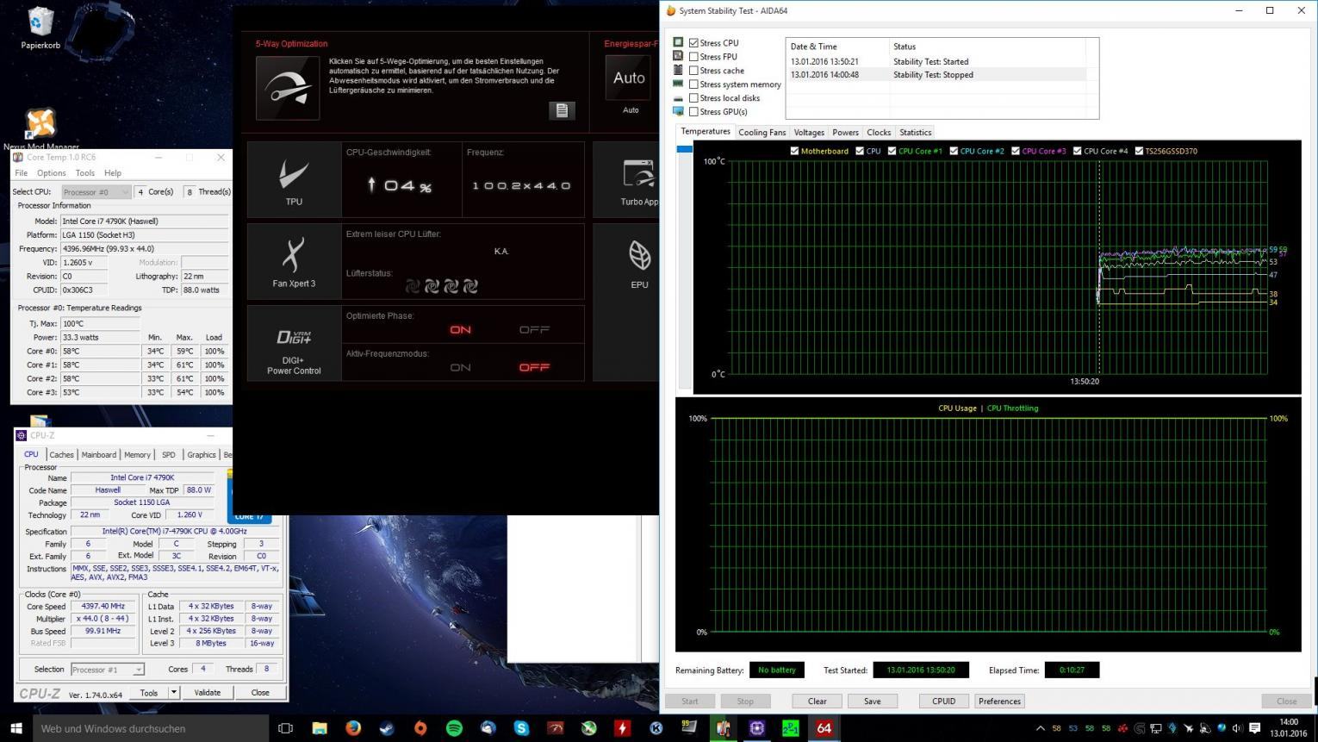This screenshot has width=1318, height=742.
Task: Open the volume control in system tray
Action: 1237,728
